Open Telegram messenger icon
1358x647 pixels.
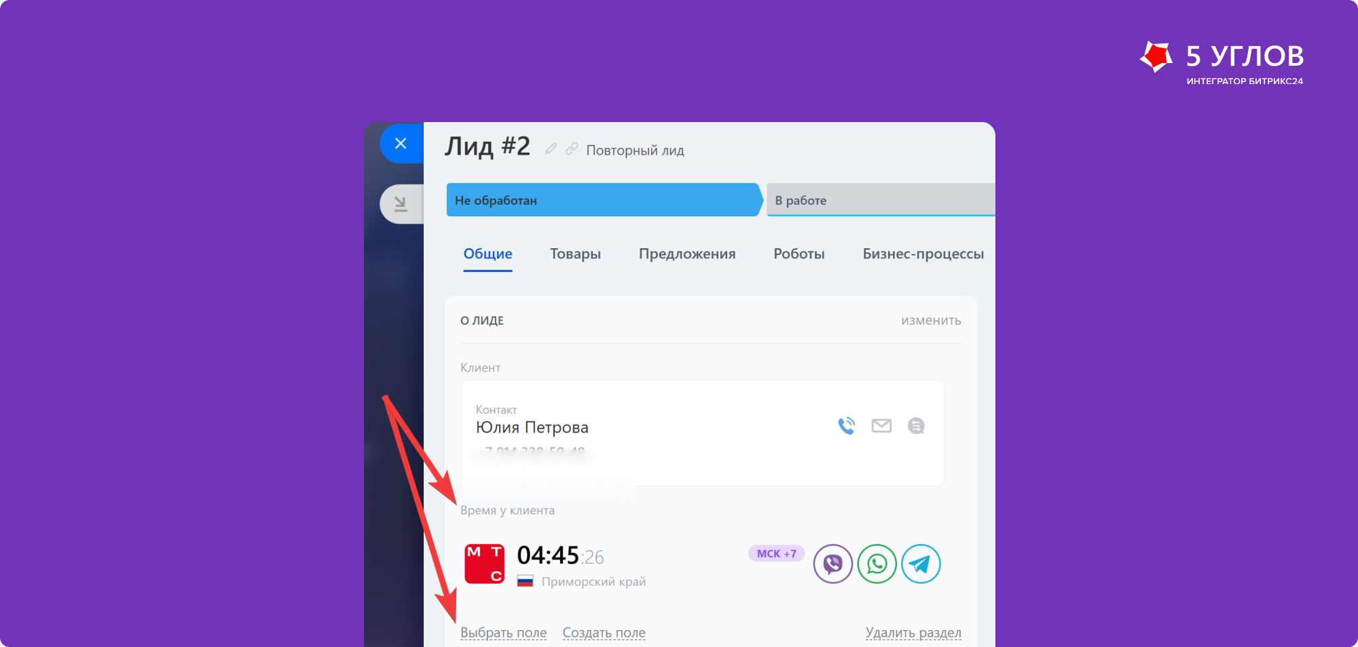tap(921, 564)
